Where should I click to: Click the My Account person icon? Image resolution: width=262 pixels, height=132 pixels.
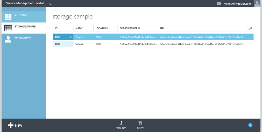[8, 39]
